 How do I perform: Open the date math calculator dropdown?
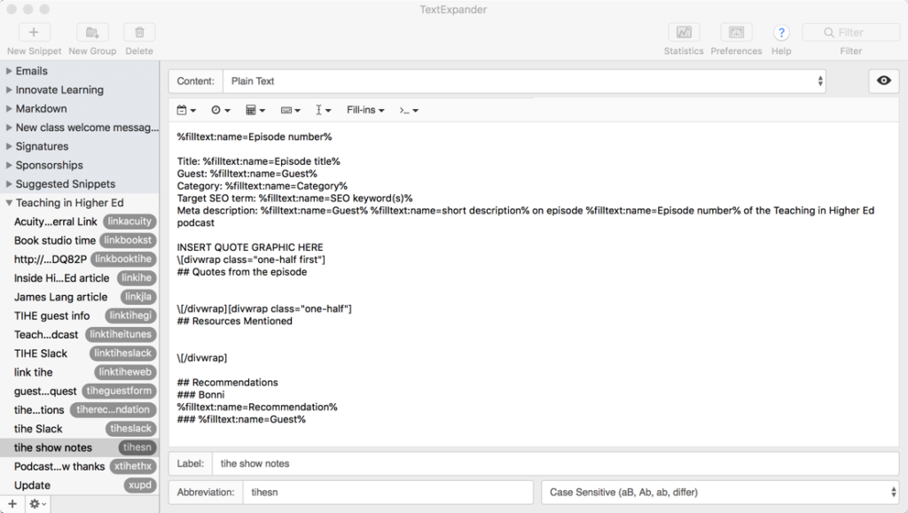pyautogui.click(x=255, y=110)
